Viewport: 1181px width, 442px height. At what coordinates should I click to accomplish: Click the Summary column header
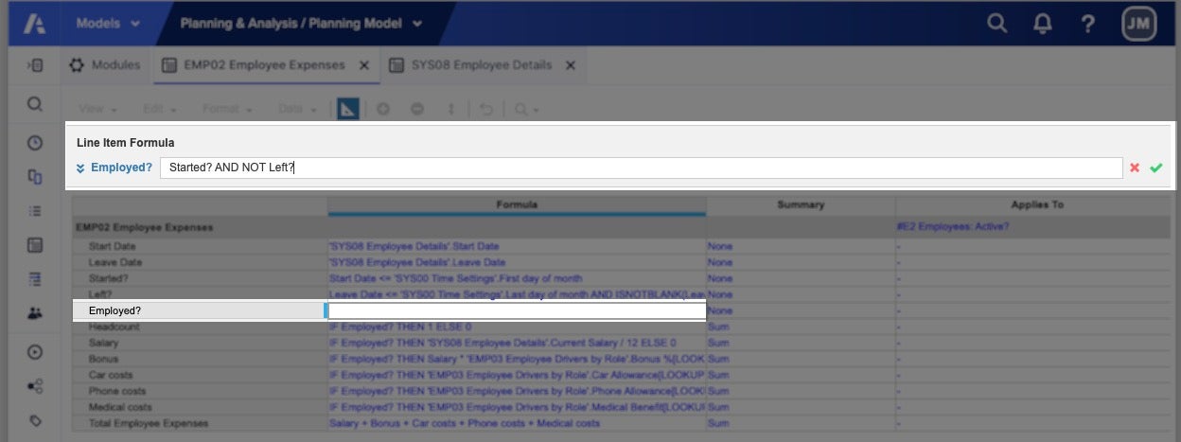click(x=801, y=204)
